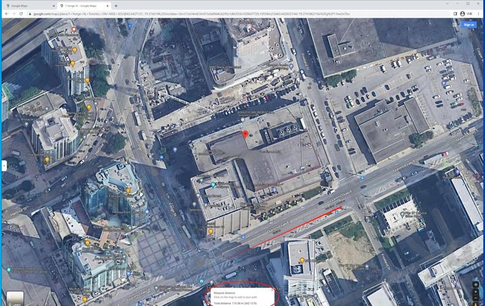Close the 1 Yonge St tab
485x306 pixels.
[x=108, y=6]
